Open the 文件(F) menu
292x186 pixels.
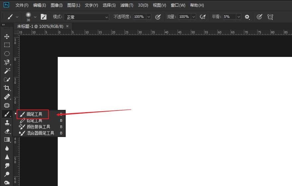pos(22,5)
